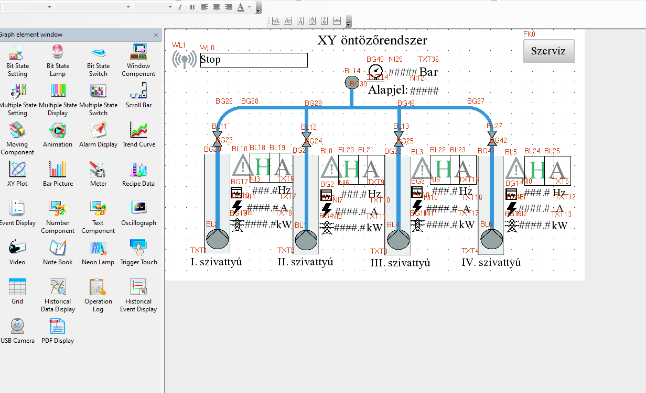Select the Stop text field on canvas
646x393 pixels.
coord(253,60)
